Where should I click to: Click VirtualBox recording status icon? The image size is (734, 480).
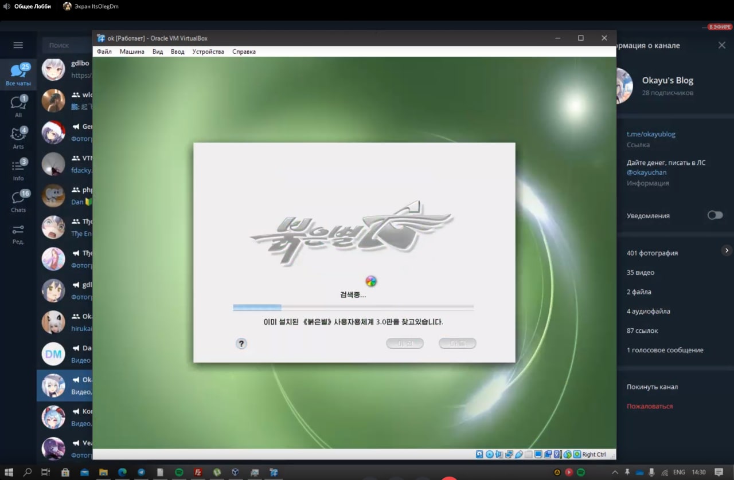click(548, 454)
